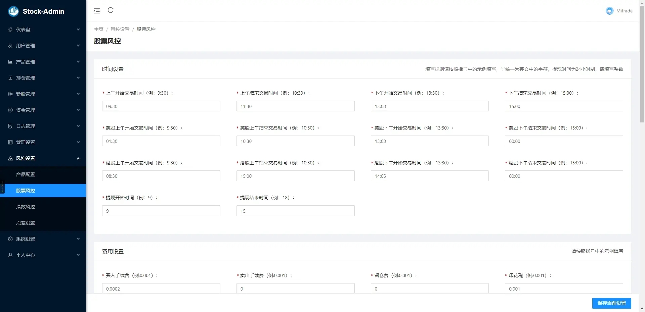
Task: Open the 产品配置 submenu item
Action: pyautogui.click(x=43, y=174)
